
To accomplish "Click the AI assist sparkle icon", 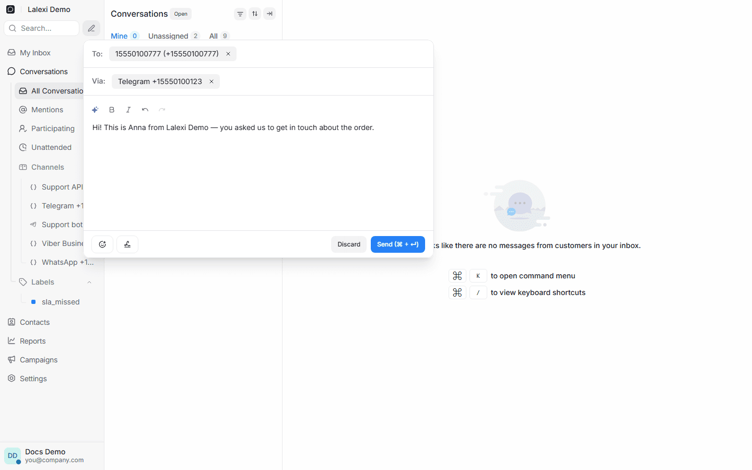I will coord(95,110).
